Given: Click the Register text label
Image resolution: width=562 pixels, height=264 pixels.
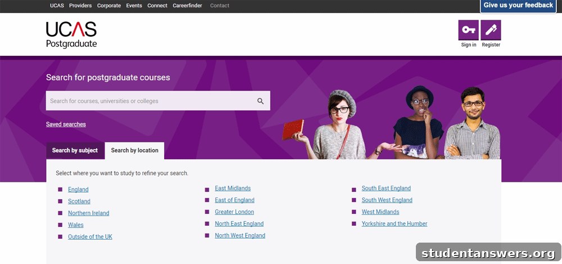Looking at the screenshot, I should pyautogui.click(x=491, y=45).
